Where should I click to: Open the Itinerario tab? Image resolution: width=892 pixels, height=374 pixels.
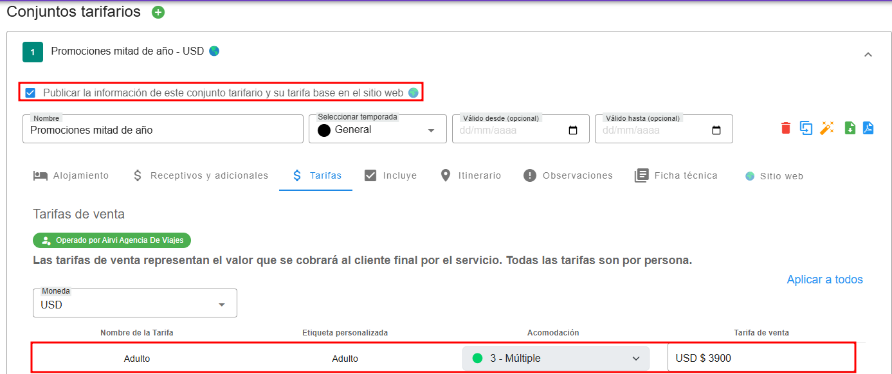coord(470,176)
